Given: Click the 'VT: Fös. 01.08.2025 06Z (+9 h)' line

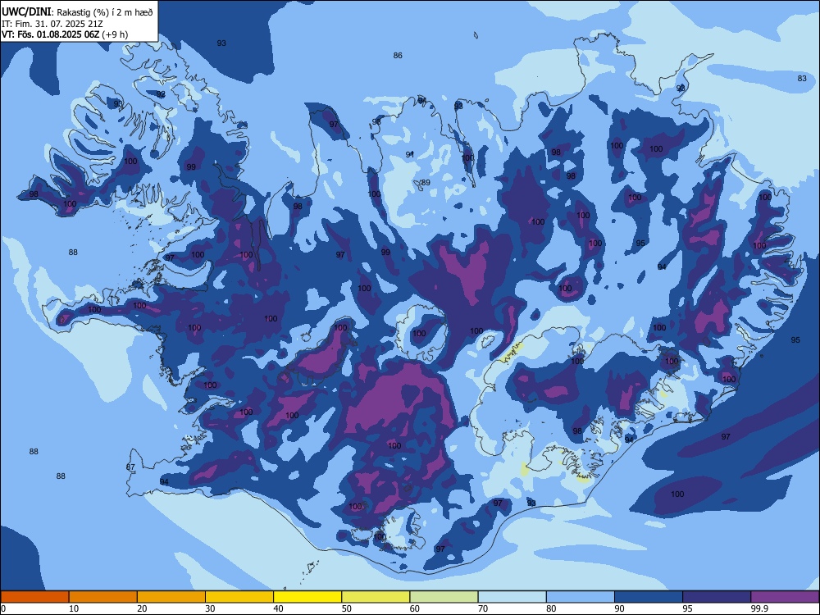Looking at the screenshot, I should click(65, 34).
